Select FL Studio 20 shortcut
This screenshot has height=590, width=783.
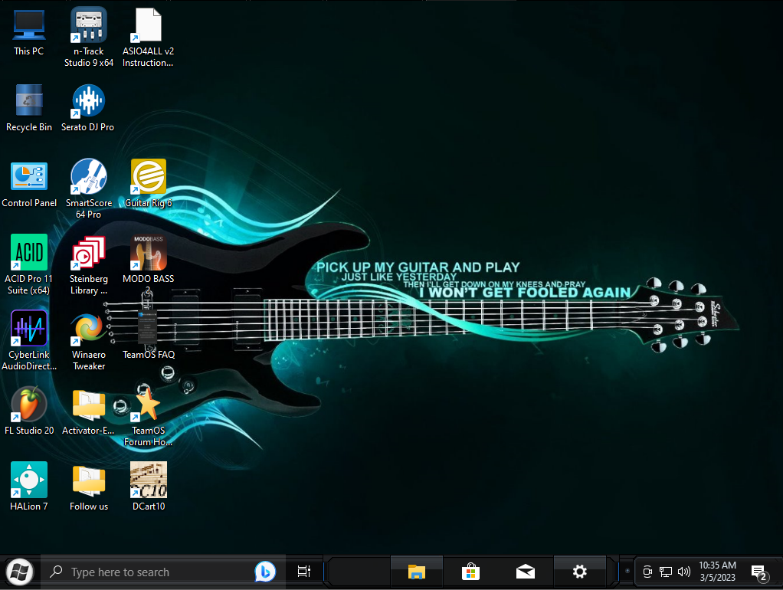29,411
